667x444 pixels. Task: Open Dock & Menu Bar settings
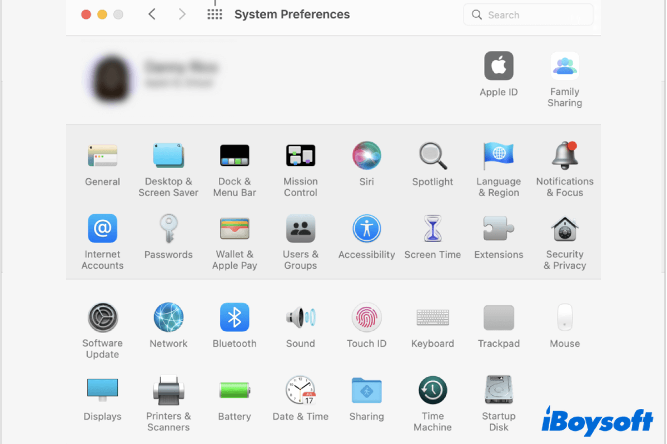pos(234,156)
